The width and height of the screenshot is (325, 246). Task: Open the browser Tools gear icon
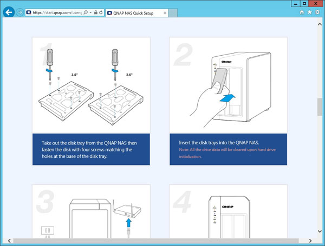pos(317,12)
